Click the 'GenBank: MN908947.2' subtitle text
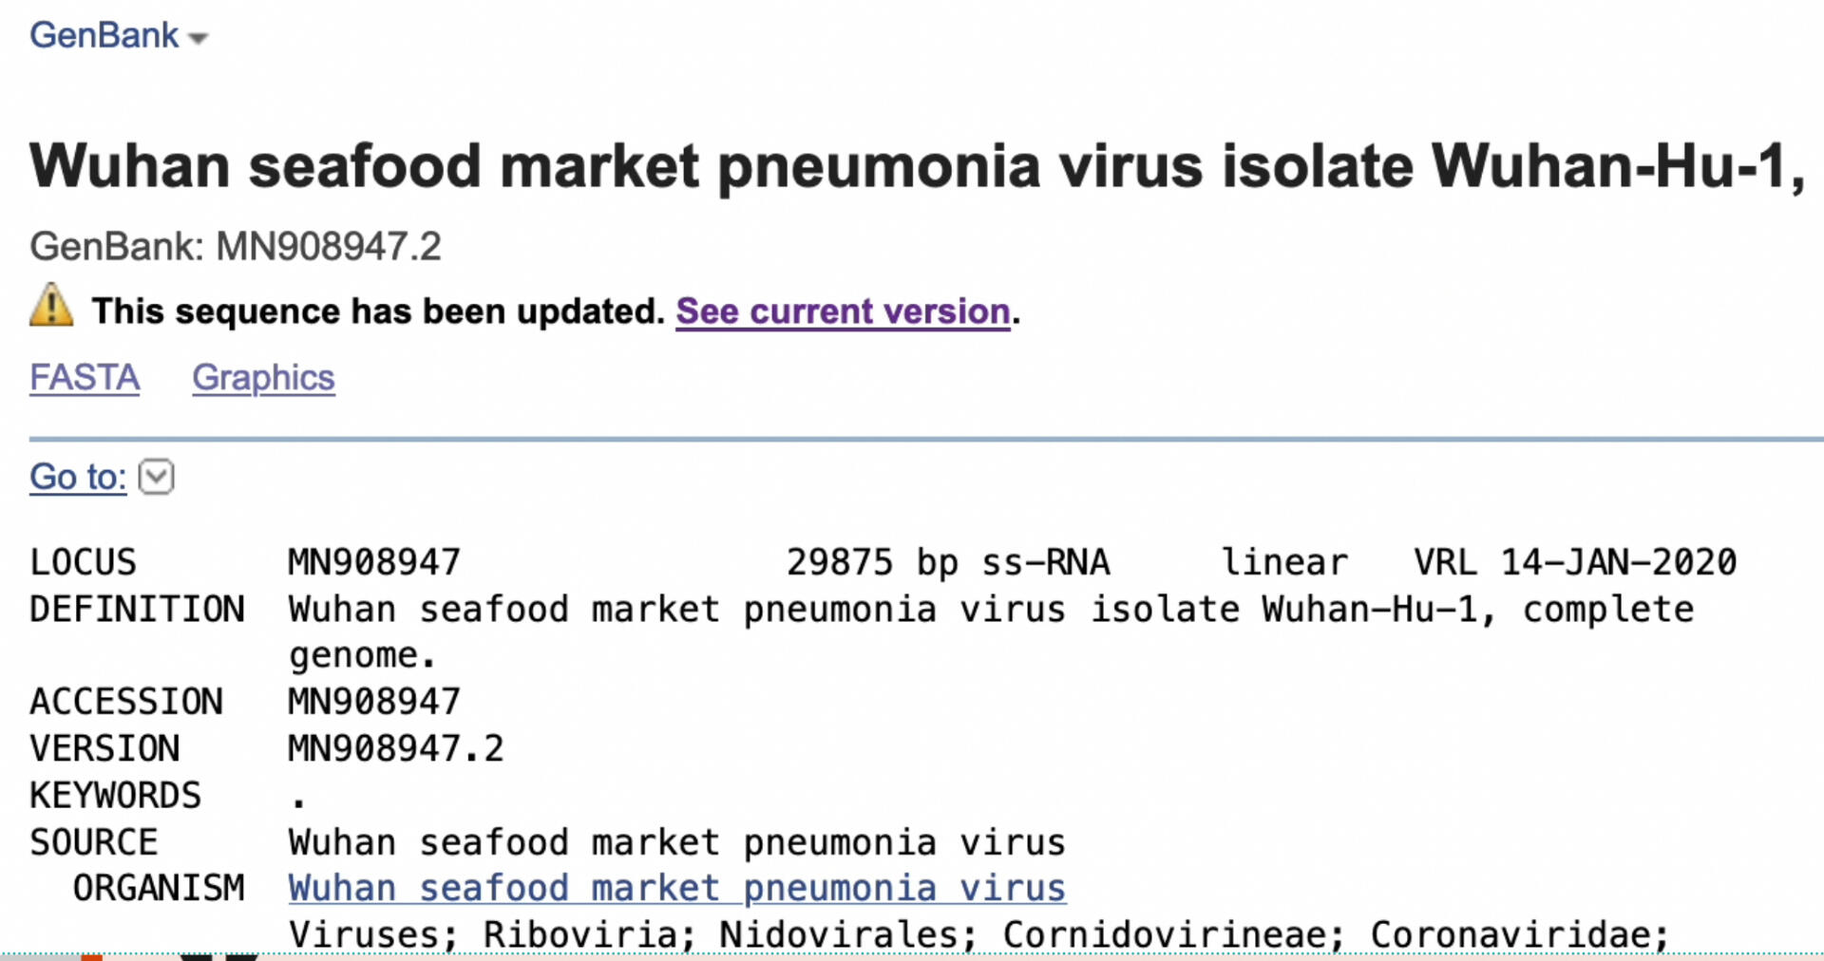The image size is (1824, 961). pos(236,247)
